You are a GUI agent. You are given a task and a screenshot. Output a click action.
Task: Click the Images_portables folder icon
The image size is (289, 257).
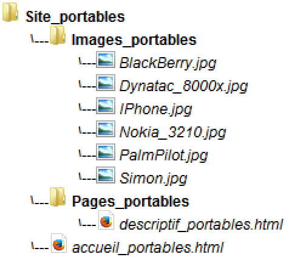58,35
